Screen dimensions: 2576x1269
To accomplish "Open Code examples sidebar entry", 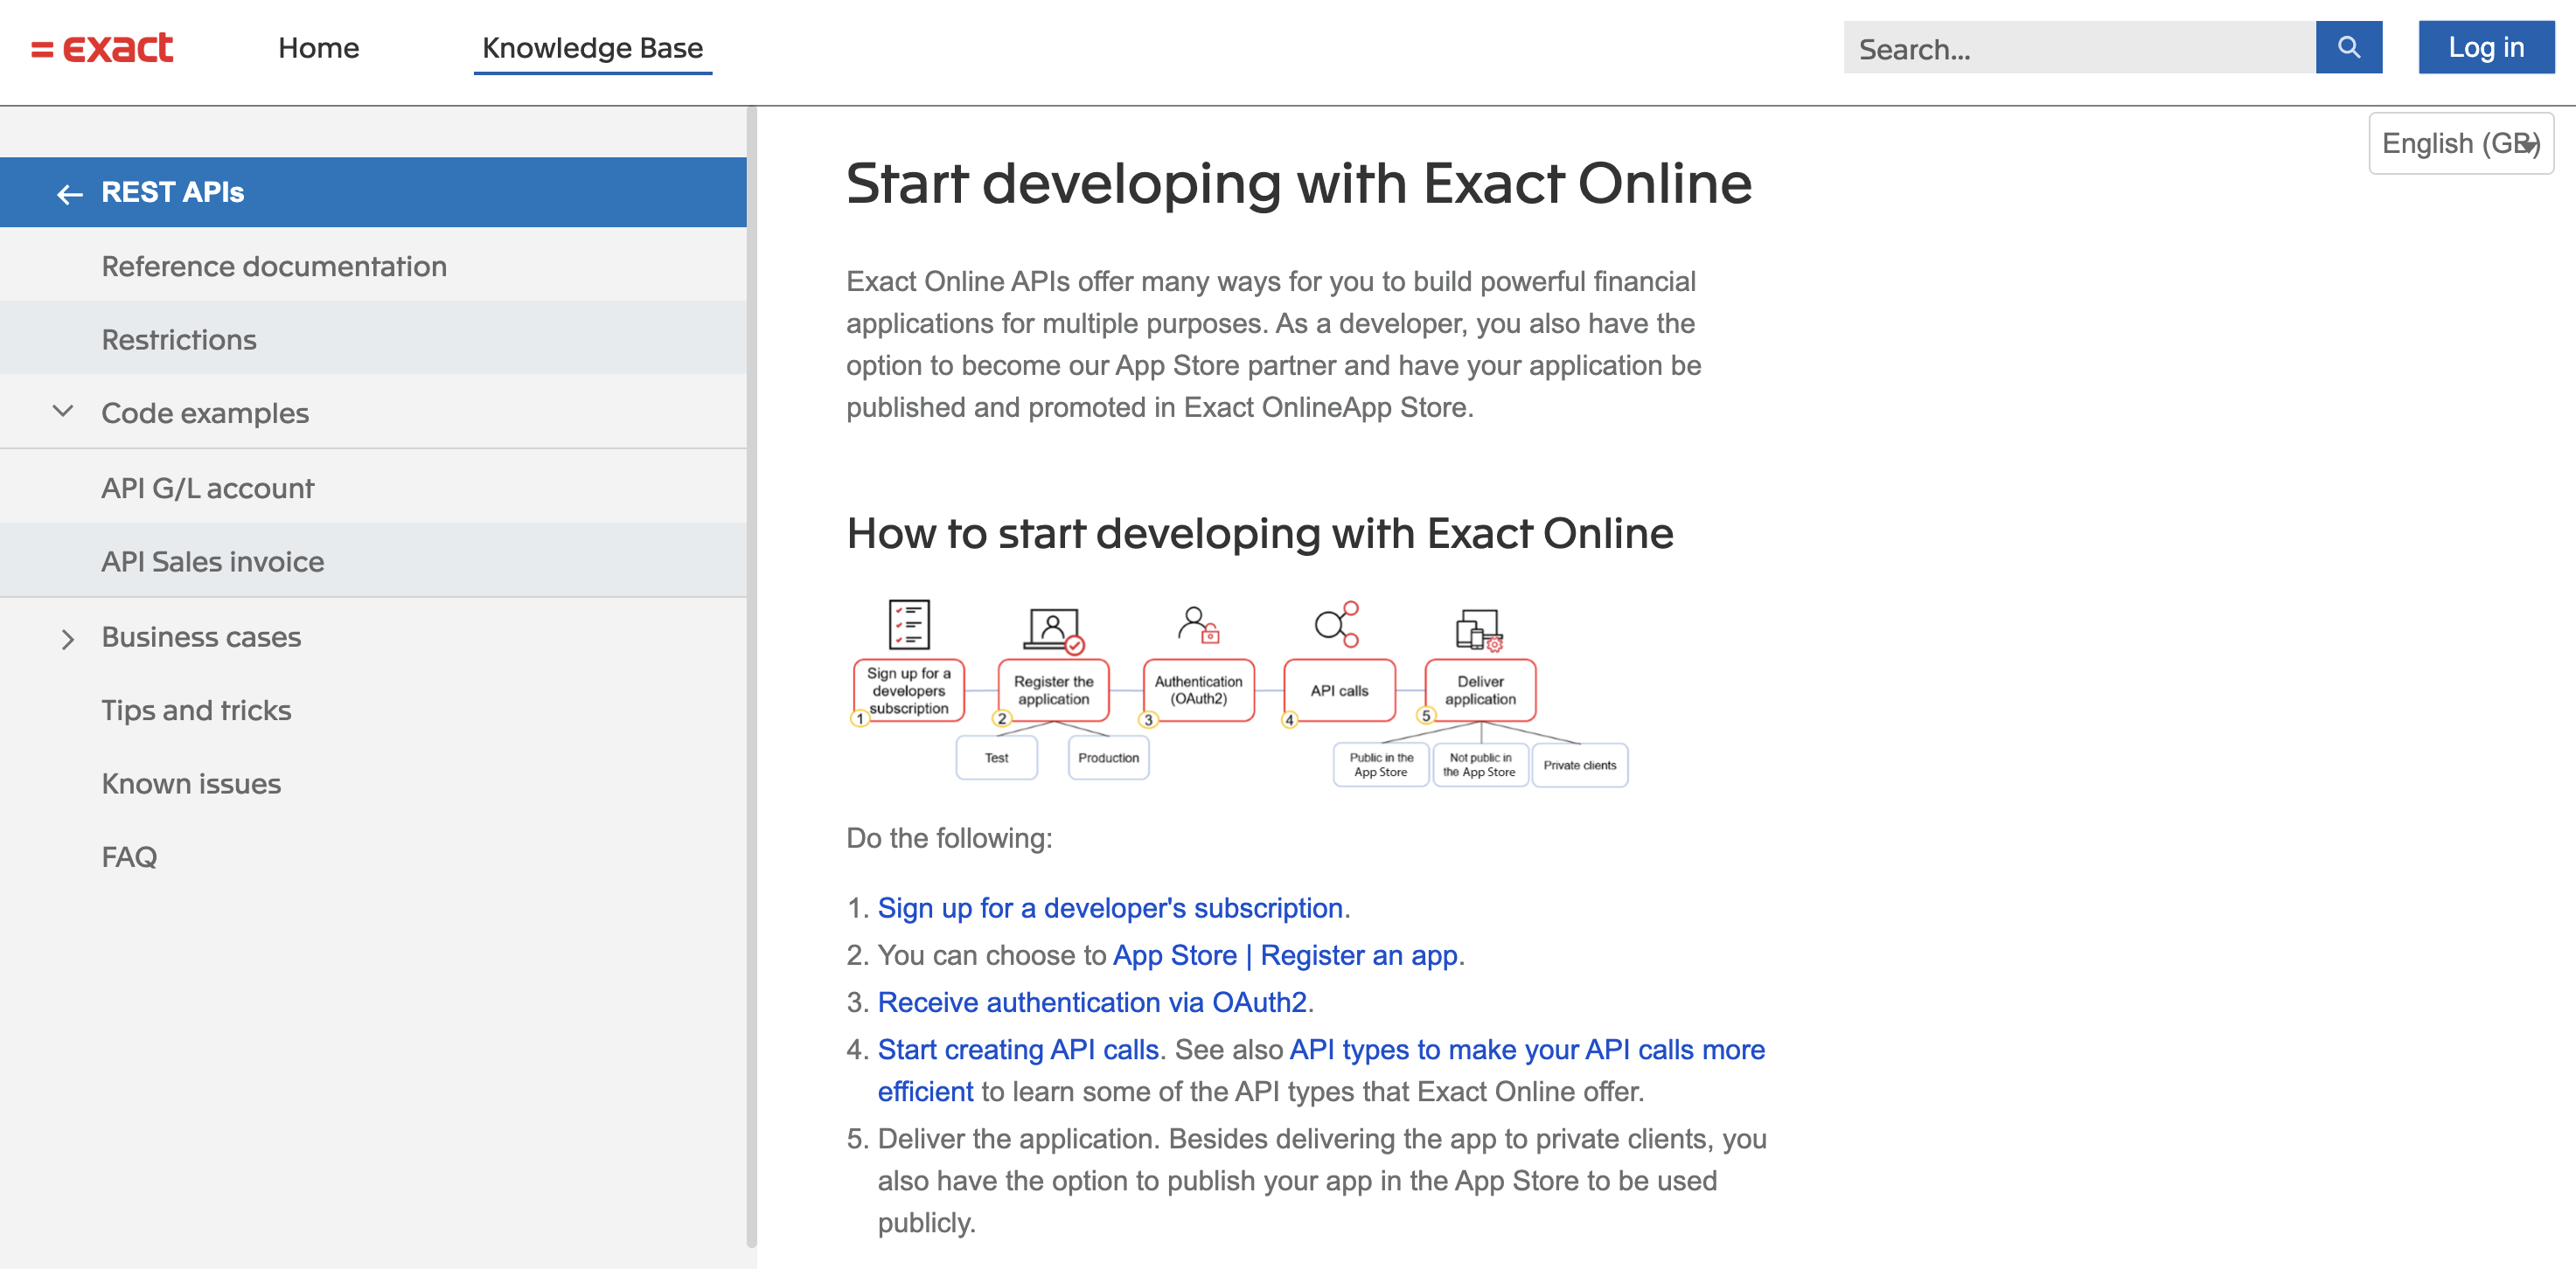I will point(373,412).
